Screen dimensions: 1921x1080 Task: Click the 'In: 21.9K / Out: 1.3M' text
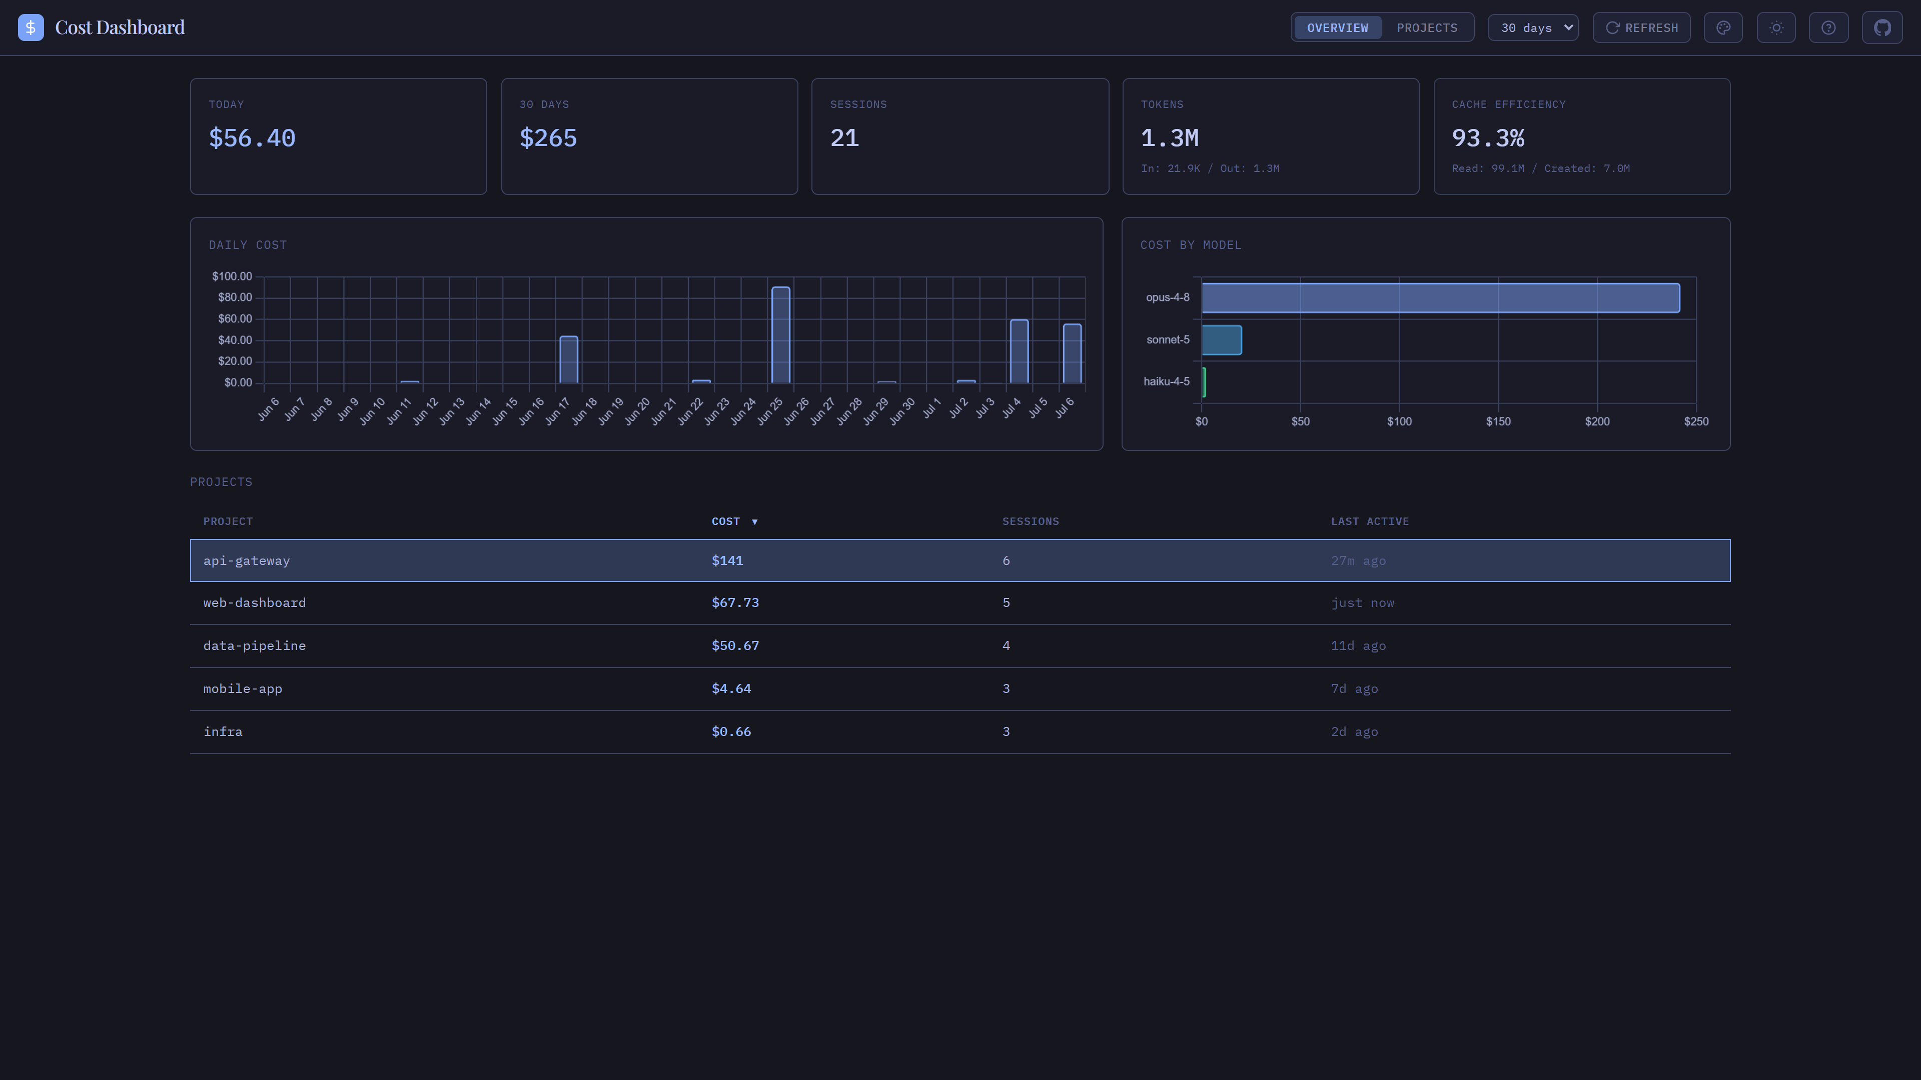[1210, 169]
